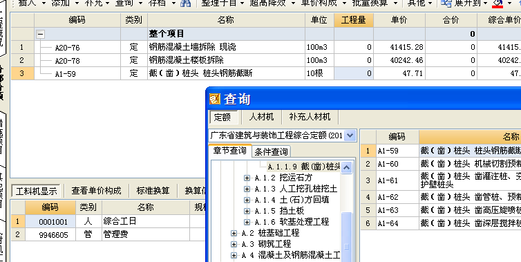Expand the A.3 砌筑工程 chapter
The width and height of the screenshot is (521, 262).
234,244
